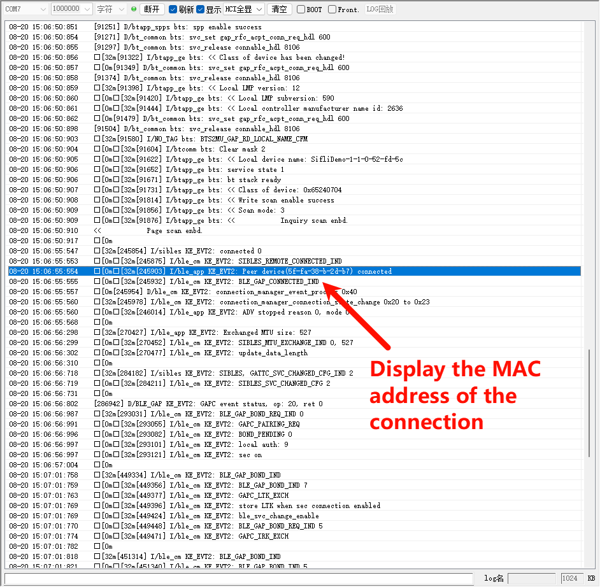Uncheck the 刷新 refresh checkbox
The image size is (600, 587).
click(173, 10)
